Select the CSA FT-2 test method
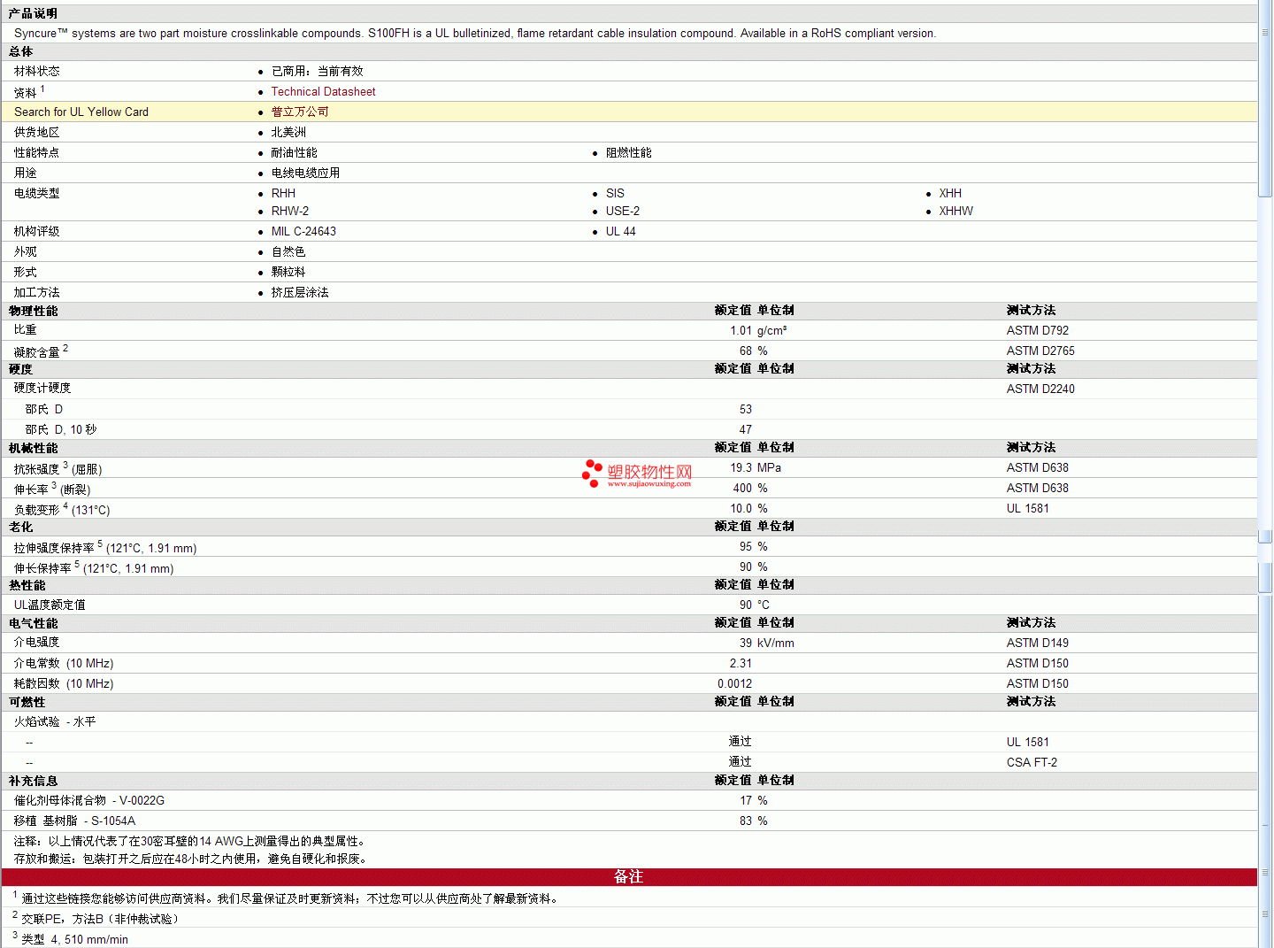The height and width of the screenshot is (948, 1274). pyautogui.click(x=1032, y=762)
